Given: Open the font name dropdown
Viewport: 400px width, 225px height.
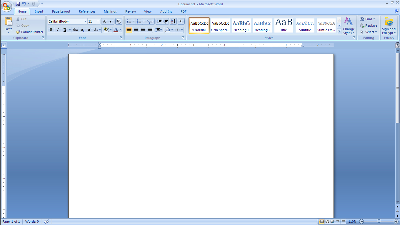Looking at the screenshot, I should click(85, 21).
